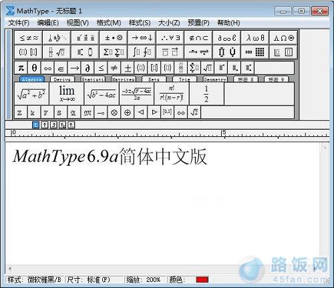This screenshot has height=288, width=334.
Task: Open the 预置(P) menu
Action: tap(198, 23)
